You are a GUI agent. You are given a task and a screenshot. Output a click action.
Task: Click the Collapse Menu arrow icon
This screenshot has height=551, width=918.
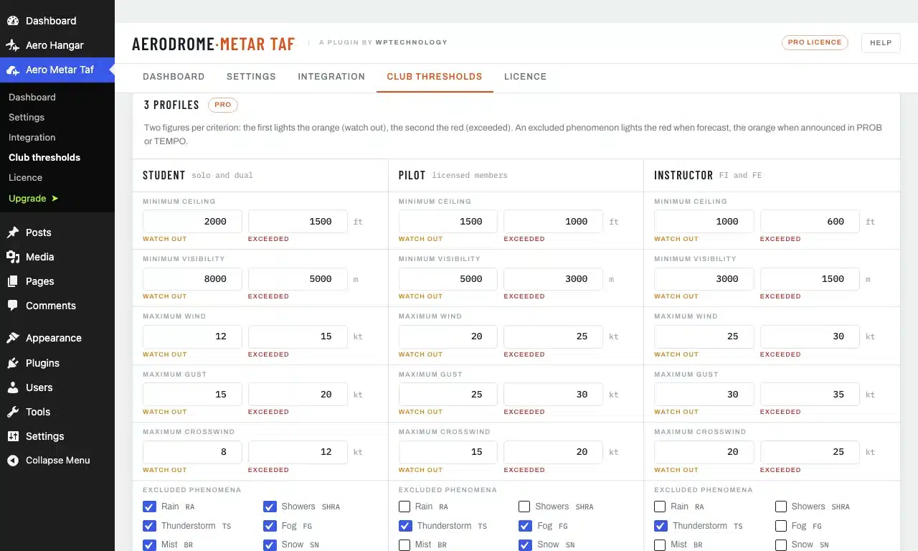13,461
